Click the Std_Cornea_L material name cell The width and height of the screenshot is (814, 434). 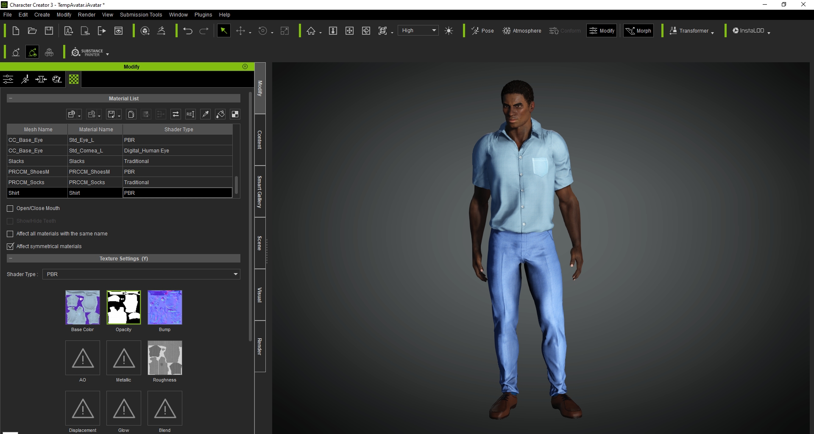click(95, 151)
